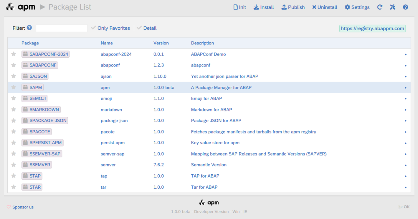Click the help question mark in header
Screen dimensions: 418x219
click(x=405, y=7)
